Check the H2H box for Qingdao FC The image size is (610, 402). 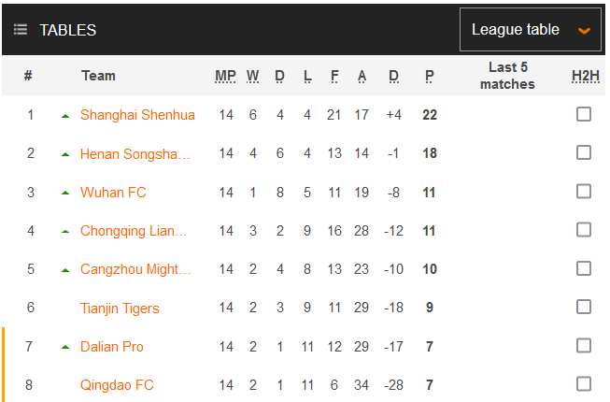(584, 384)
